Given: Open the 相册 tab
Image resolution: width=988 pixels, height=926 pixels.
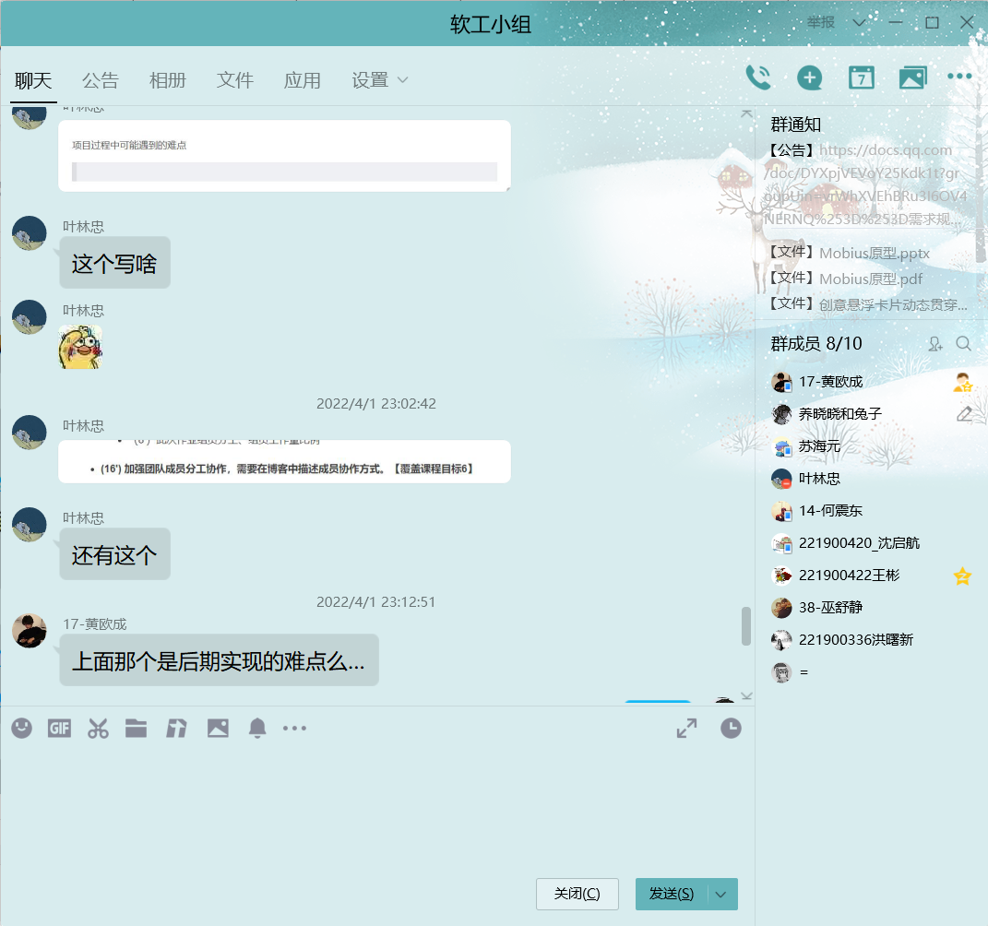Looking at the screenshot, I should (168, 80).
